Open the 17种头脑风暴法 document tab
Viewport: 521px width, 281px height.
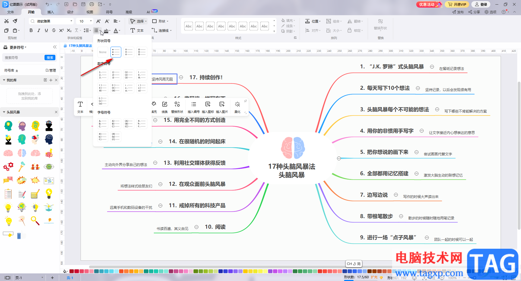click(x=78, y=46)
